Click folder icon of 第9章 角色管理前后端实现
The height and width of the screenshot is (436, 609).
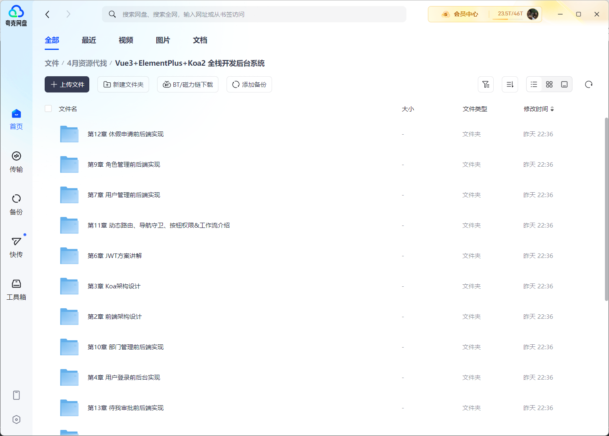[x=69, y=164]
